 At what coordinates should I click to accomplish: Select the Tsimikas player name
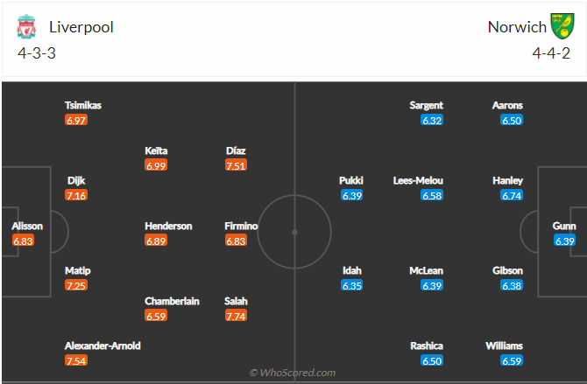tap(83, 105)
